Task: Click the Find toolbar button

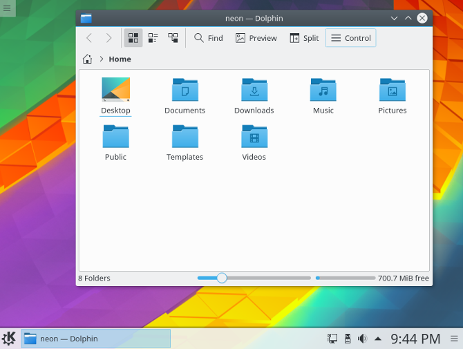Action: click(208, 38)
